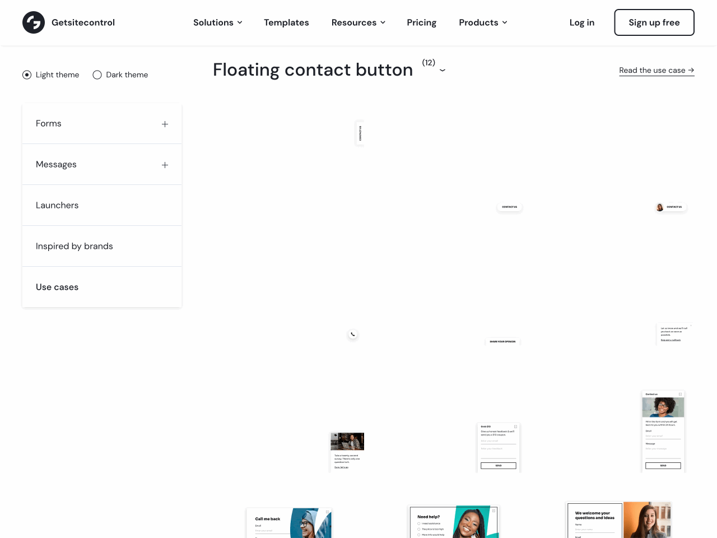The height and width of the screenshot is (538, 717).
Task: Expand the Messages category
Action: [165, 164]
